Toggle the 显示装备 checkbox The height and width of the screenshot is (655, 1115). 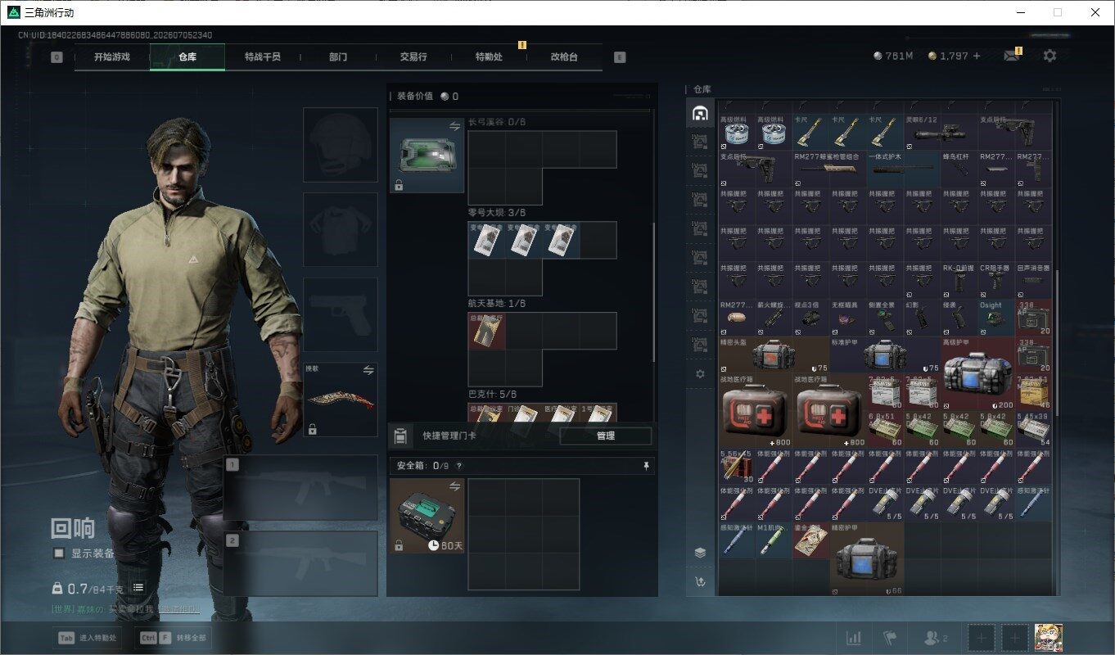(59, 553)
